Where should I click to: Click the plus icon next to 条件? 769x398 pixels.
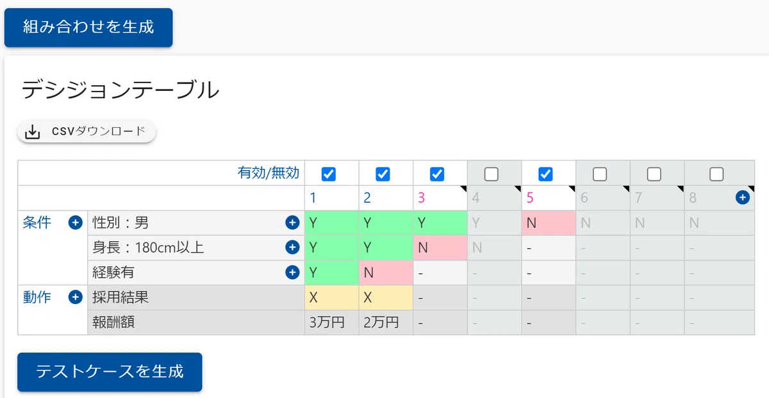[x=75, y=223]
